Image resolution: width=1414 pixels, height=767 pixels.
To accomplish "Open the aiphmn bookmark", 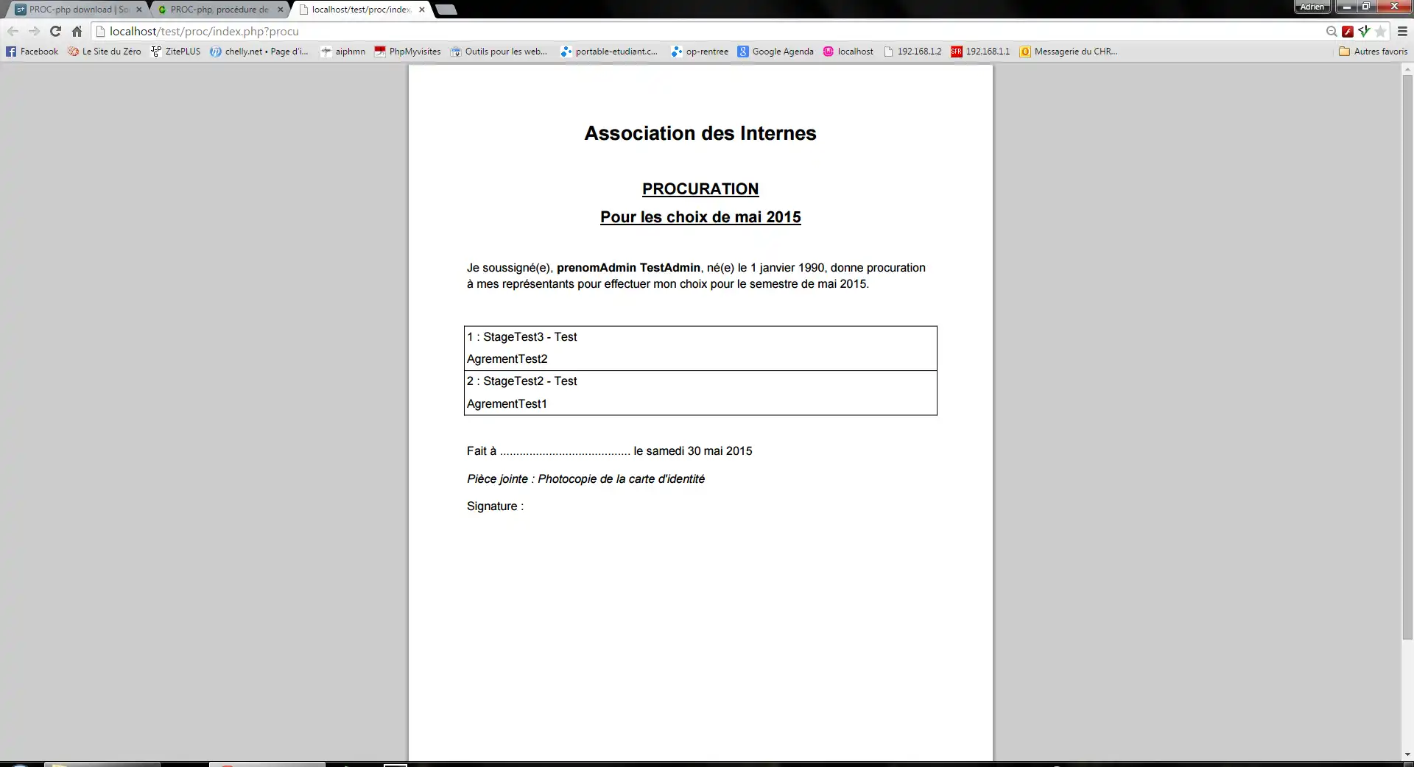I will coord(342,52).
